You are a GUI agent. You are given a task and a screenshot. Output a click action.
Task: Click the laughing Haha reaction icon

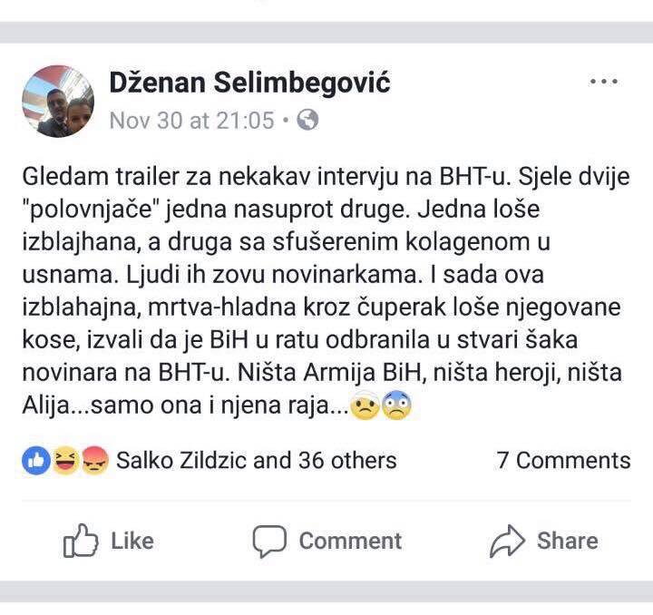pos(64,461)
